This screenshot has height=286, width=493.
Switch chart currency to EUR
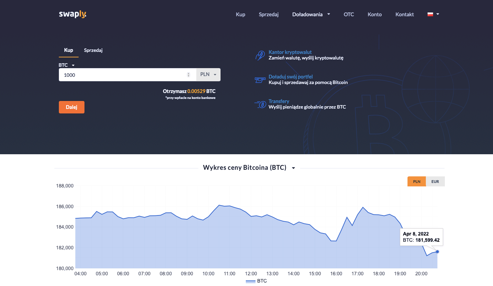tap(435, 181)
